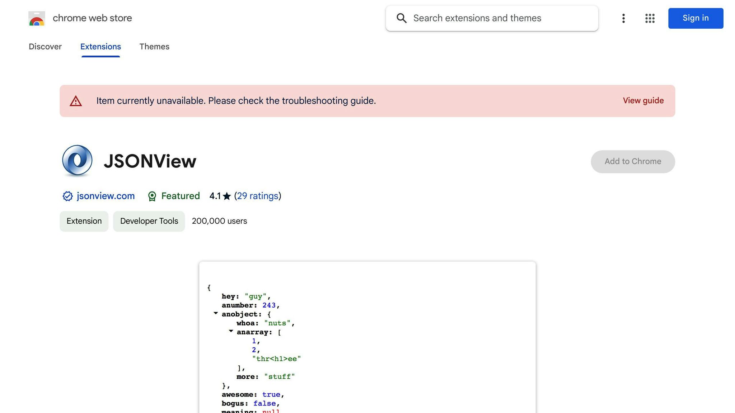Open the three-dot overflow menu
Viewport: 735px width, 413px height.
pos(623,18)
